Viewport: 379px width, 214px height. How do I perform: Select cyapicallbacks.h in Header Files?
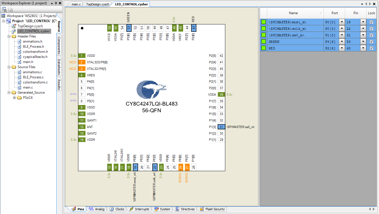[35, 57]
